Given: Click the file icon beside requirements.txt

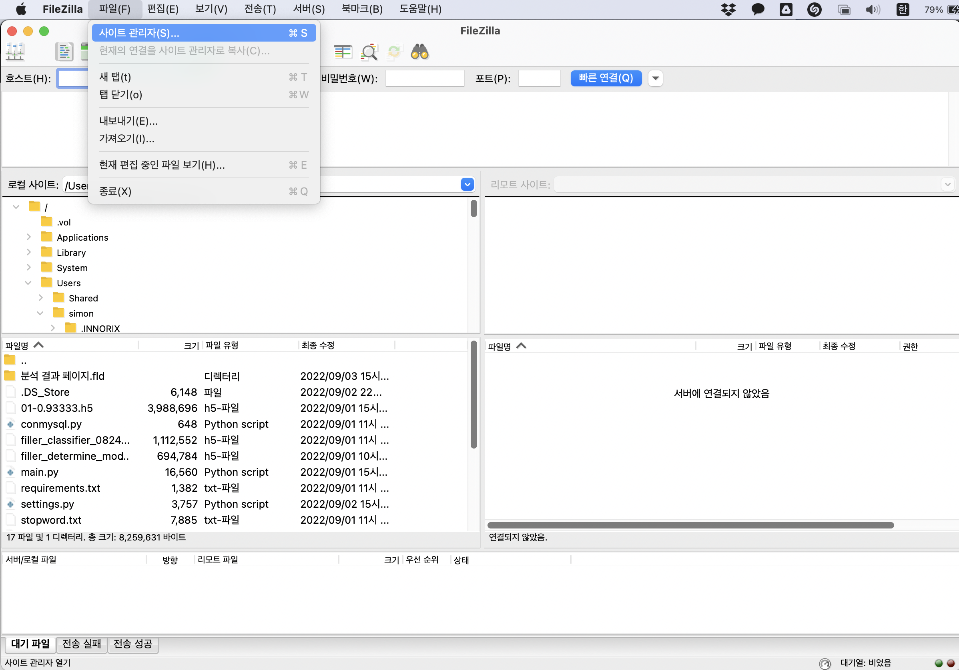Looking at the screenshot, I should coord(10,488).
